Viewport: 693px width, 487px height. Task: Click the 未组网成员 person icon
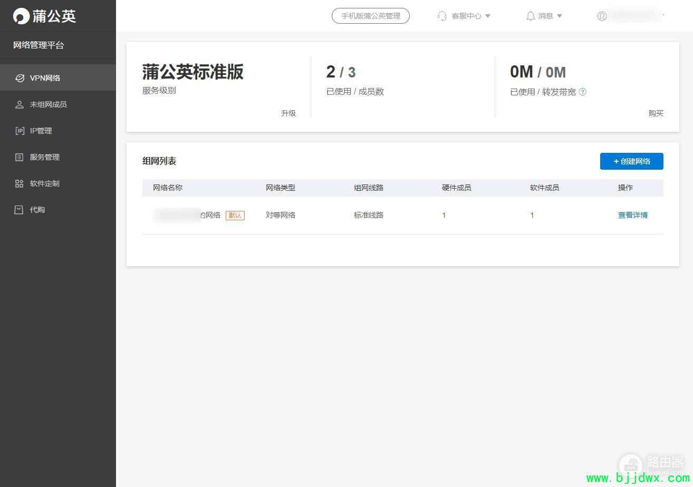click(20, 104)
